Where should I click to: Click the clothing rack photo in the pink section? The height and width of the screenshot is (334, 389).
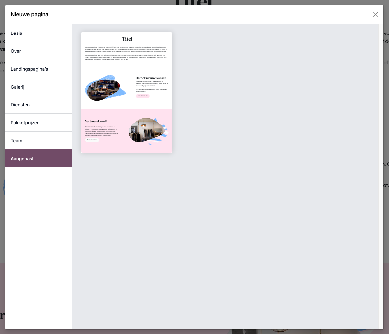pyautogui.click(x=146, y=130)
